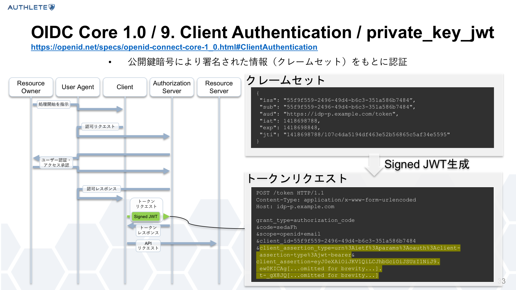Click the トークンリクエスト flow label
This screenshot has width=516, height=290.
point(146,204)
